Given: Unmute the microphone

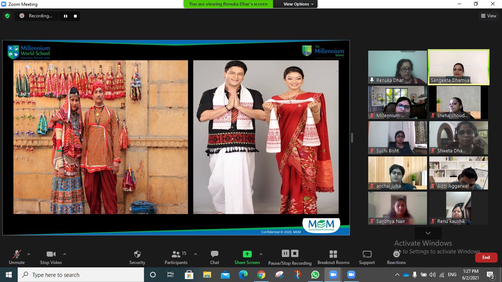Looking at the screenshot, I should pos(17,254).
